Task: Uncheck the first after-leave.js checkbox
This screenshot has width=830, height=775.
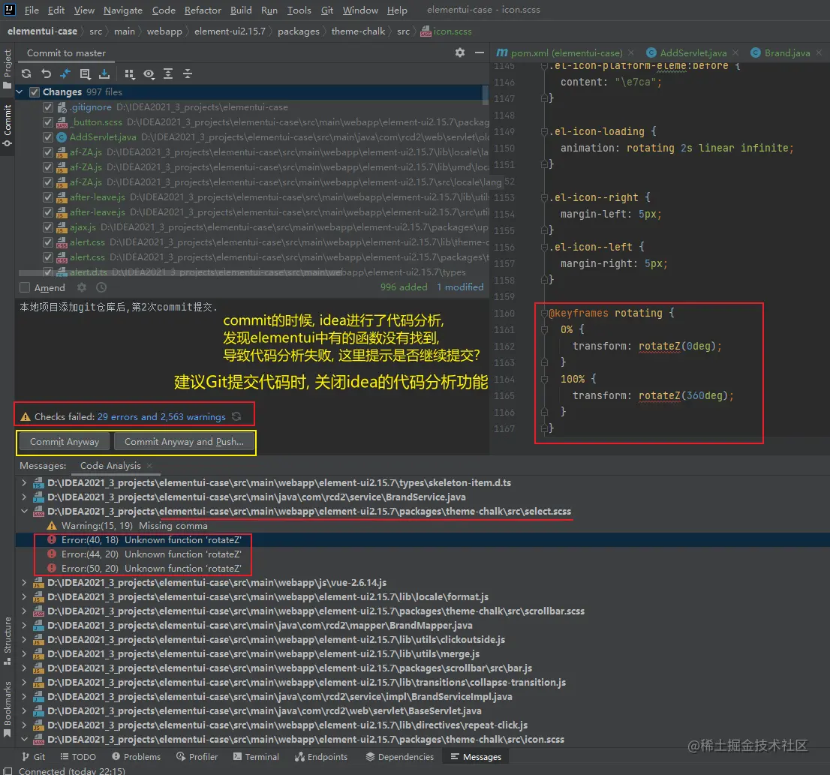Action: [x=48, y=197]
